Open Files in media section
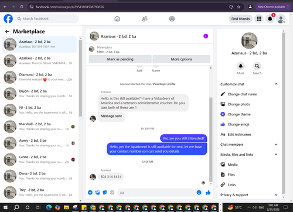Image resolution: width=293 pixels, height=212 pixels. coord(228,175)
